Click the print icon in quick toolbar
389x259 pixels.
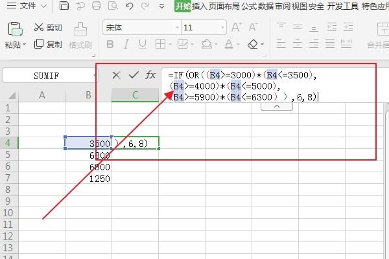point(97,5)
